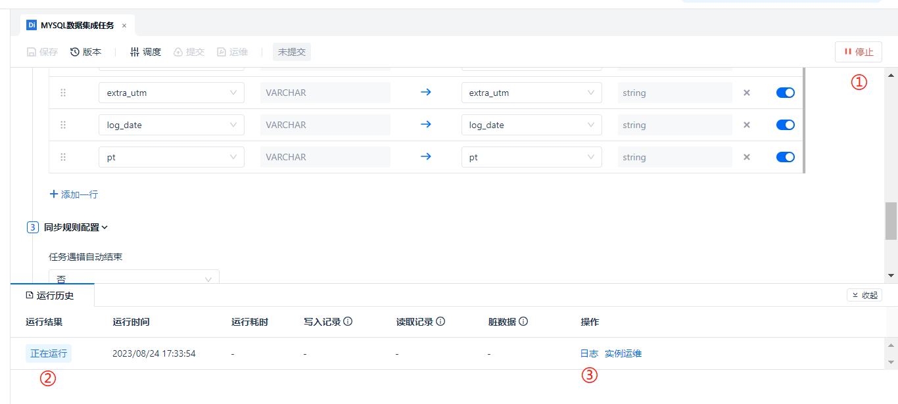The width and height of the screenshot is (898, 404).
Task: Open the source extra_utm field dropdown
Action: [171, 93]
